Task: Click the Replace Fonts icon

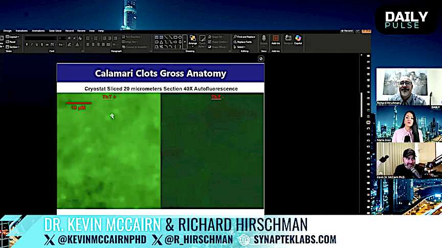Action: [245, 42]
